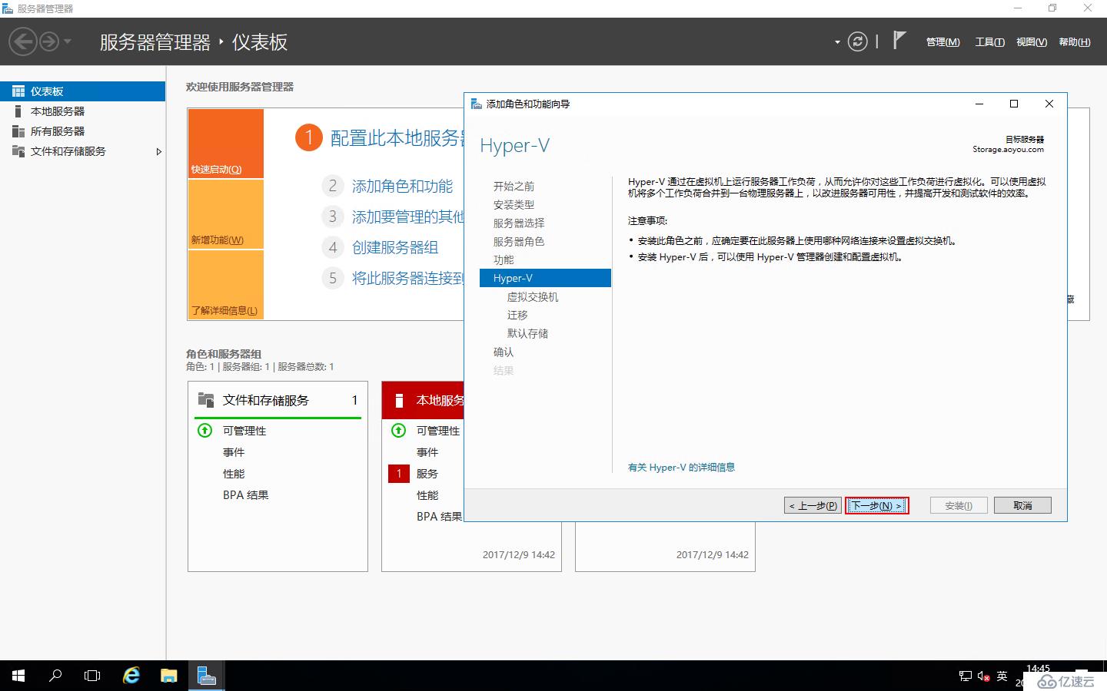This screenshot has height=691, width=1107.
Task: Click the 配置此本地服务器 link
Action: click(x=397, y=138)
